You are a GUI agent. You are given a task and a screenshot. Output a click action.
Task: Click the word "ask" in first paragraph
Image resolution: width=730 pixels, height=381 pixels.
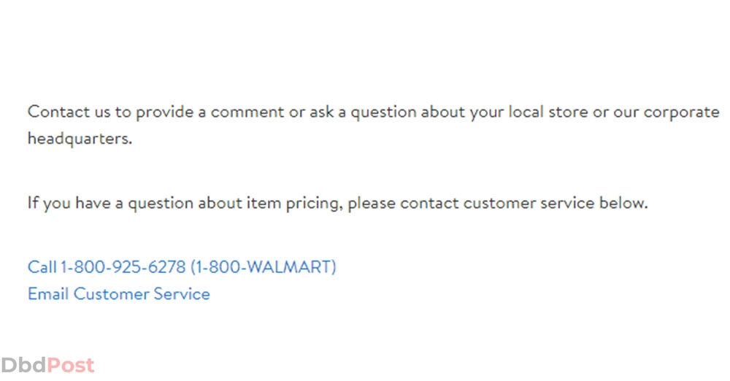[x=322, y=112]
